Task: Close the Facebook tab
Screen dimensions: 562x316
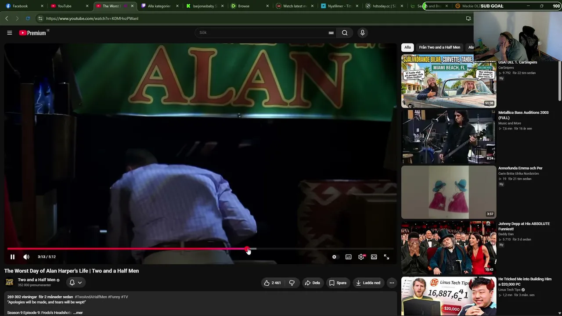Action: point(42,6)
